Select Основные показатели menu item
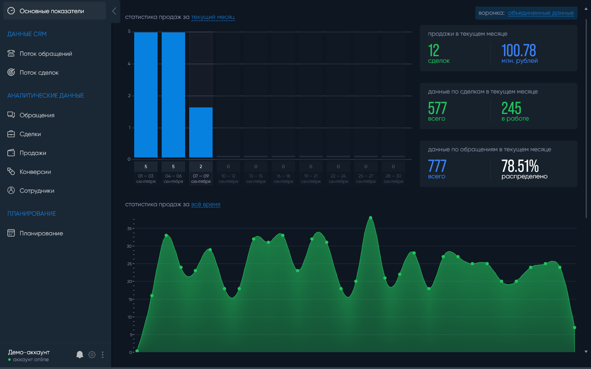 (55, 11)
